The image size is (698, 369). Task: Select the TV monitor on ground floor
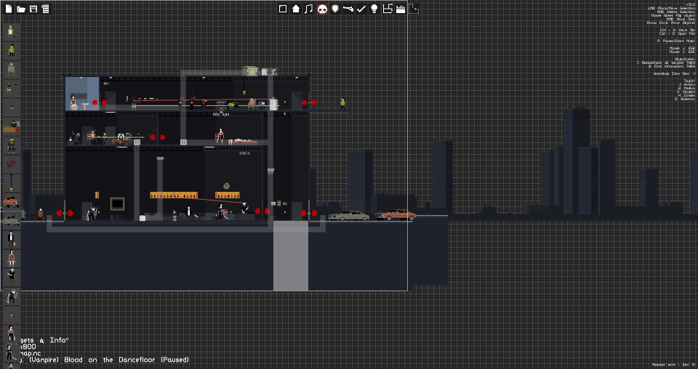117,204
